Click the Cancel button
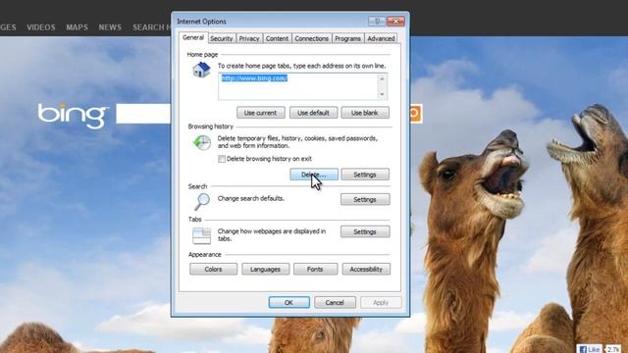 (x=335, y=303)
